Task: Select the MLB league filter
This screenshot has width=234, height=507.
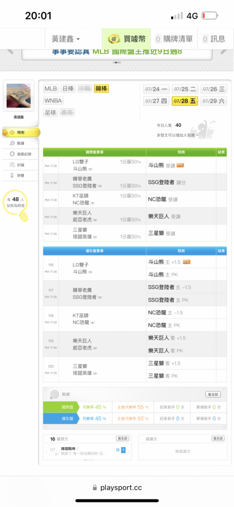Action: tap(51, 89)
